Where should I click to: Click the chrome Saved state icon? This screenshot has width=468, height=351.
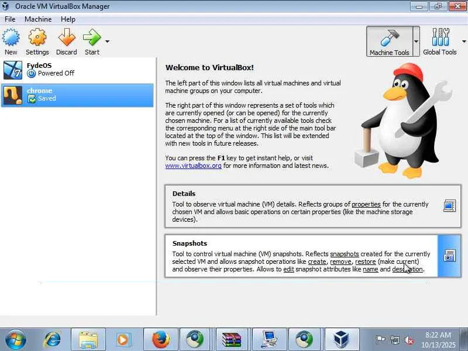pyautogui.click(x=32, y=98)
